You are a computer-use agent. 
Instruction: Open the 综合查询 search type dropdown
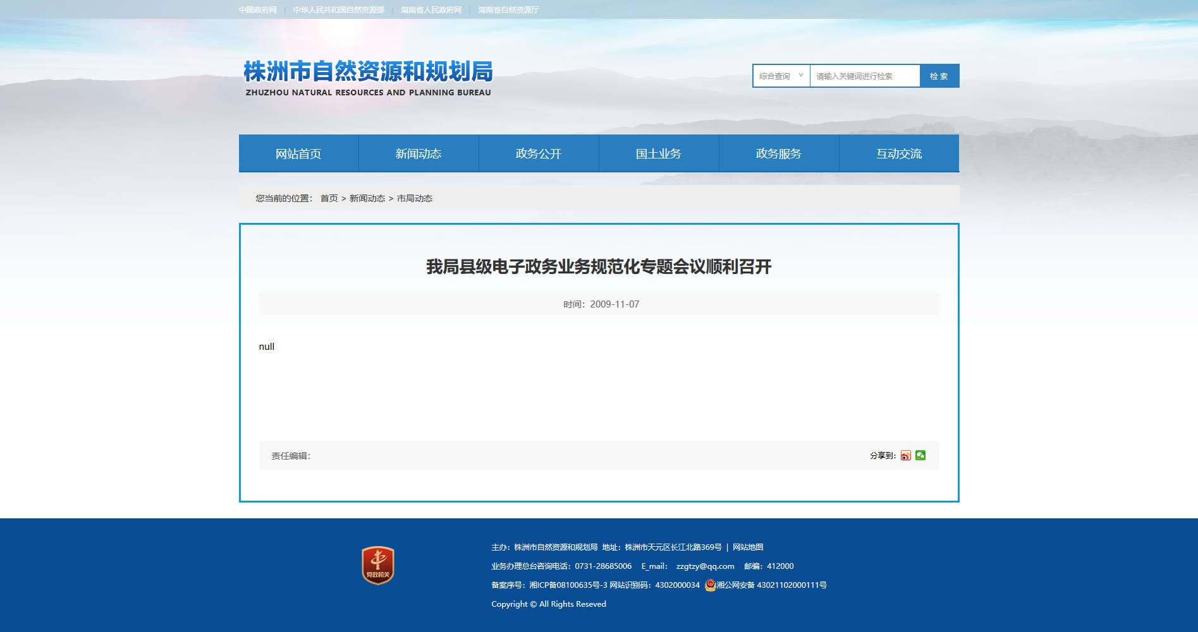[x=781, y=76]
